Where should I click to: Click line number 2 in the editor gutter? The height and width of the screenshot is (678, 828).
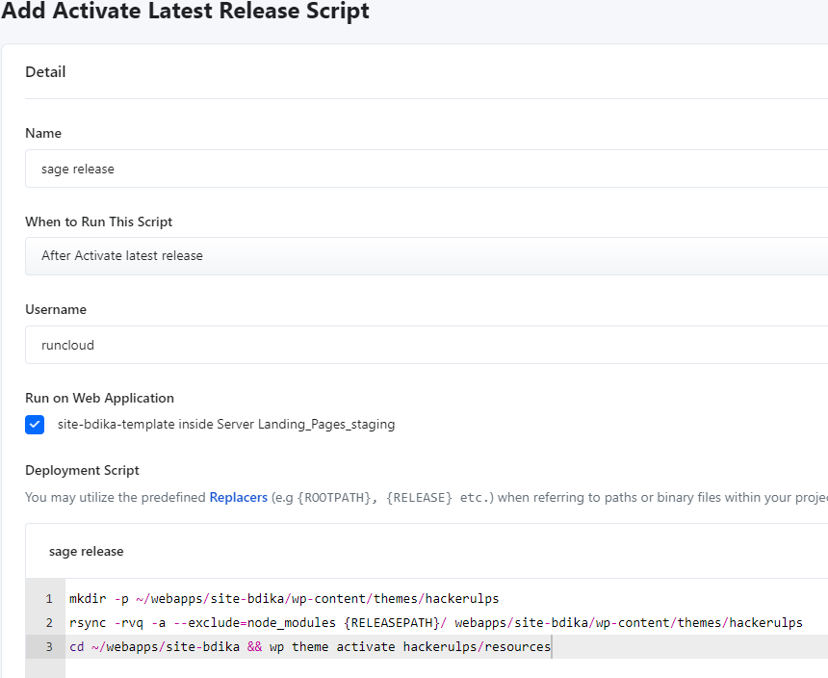click(x=48, y=623)
